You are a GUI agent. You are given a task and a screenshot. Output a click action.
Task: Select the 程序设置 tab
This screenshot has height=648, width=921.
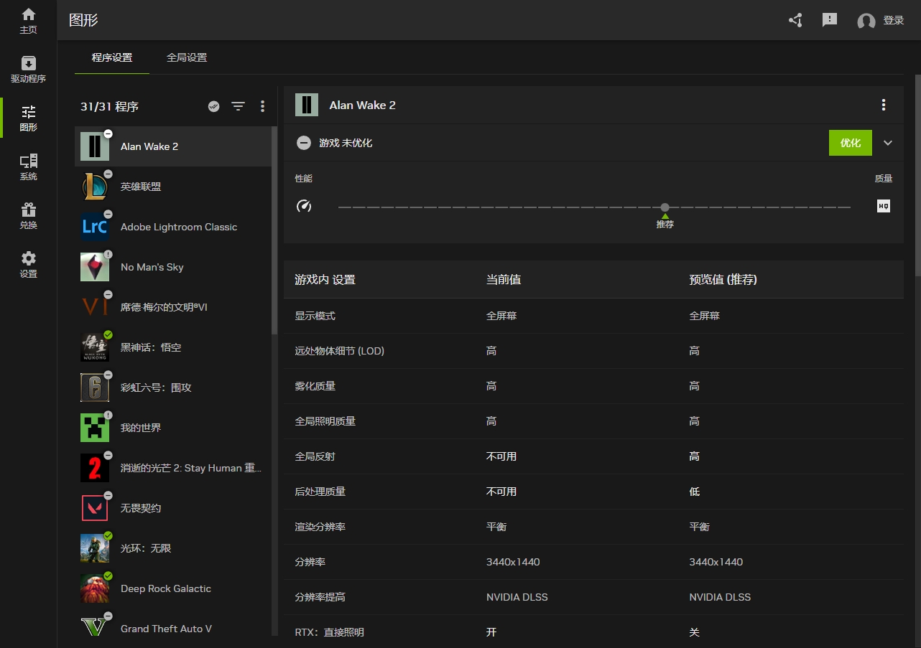112,57
